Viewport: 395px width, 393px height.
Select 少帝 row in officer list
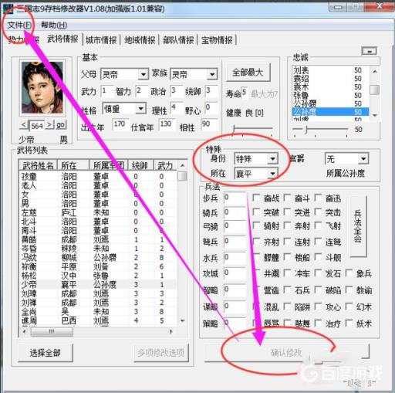point(99,285)
